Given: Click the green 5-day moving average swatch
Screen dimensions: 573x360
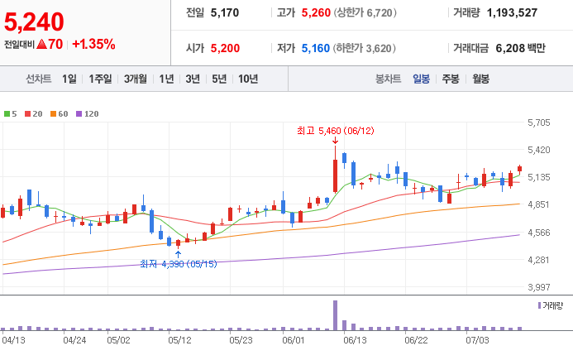Looking at the screenshot, I should (x=7, y=113).
